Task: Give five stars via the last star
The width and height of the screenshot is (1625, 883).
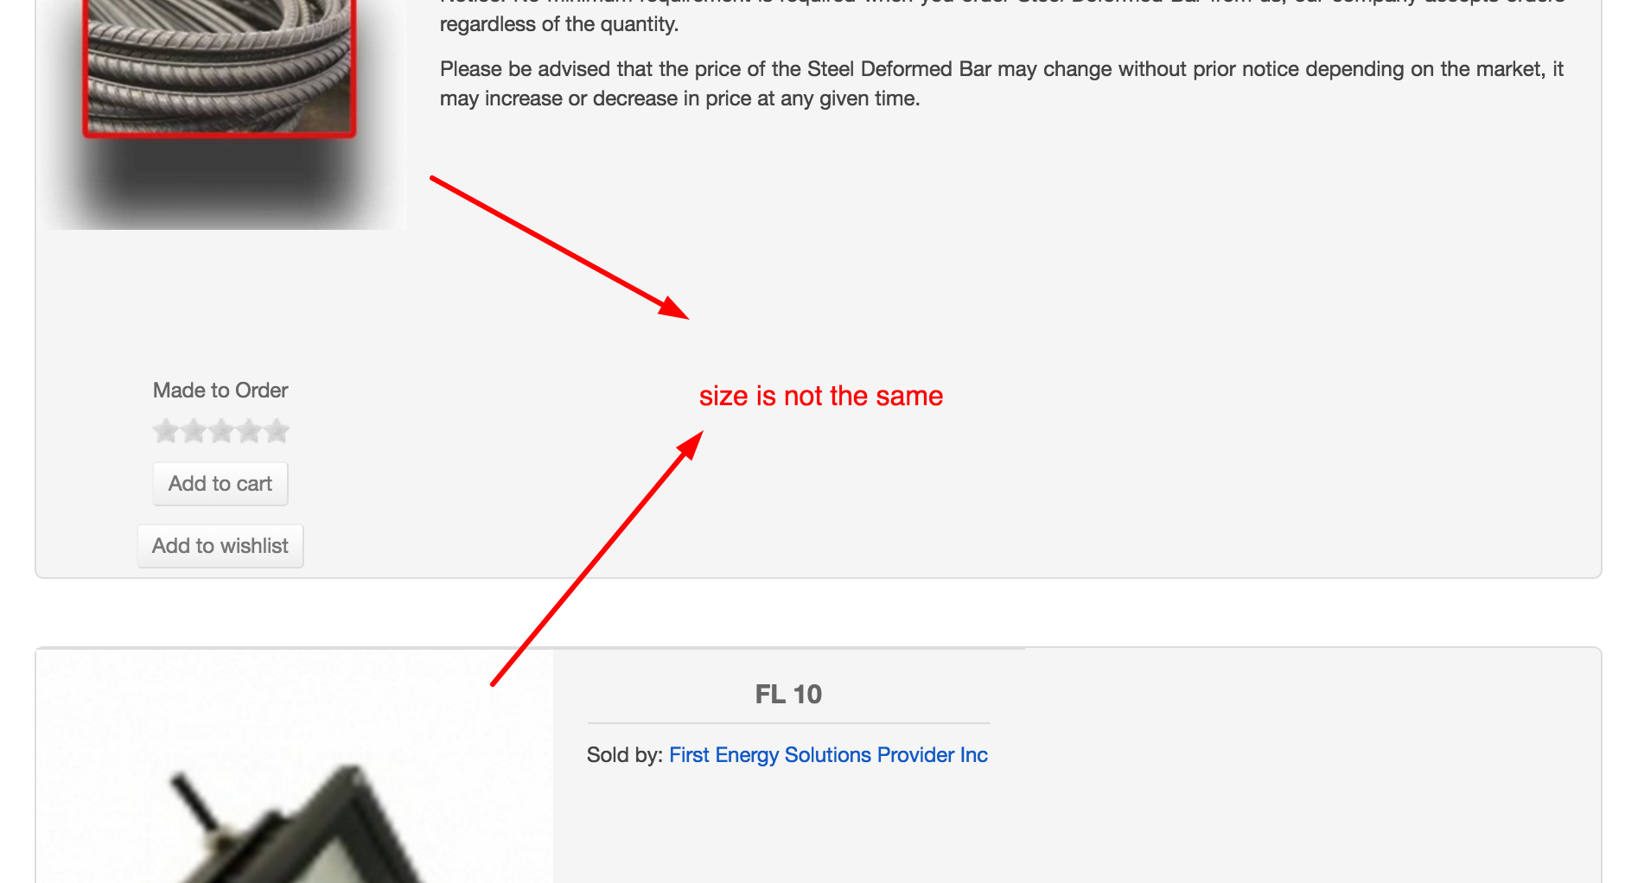Action: click(276, 430)
